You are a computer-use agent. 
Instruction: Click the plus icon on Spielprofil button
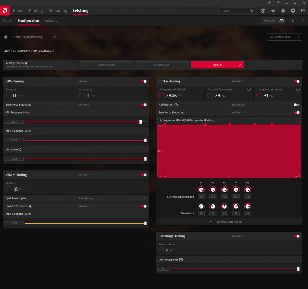(299, 37)
